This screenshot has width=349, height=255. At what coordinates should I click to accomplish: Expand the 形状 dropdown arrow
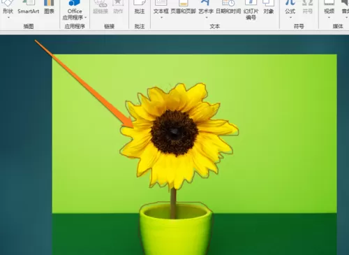click(8, 17)
